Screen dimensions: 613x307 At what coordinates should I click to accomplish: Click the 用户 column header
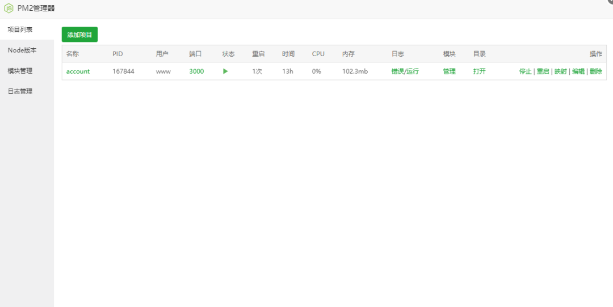(x=162, y=54)
